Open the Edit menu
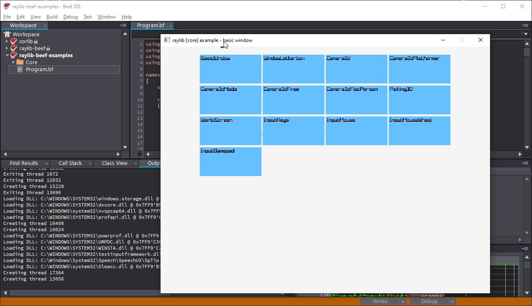The height and width of the screenshot is (306, 532). [21, 17]
